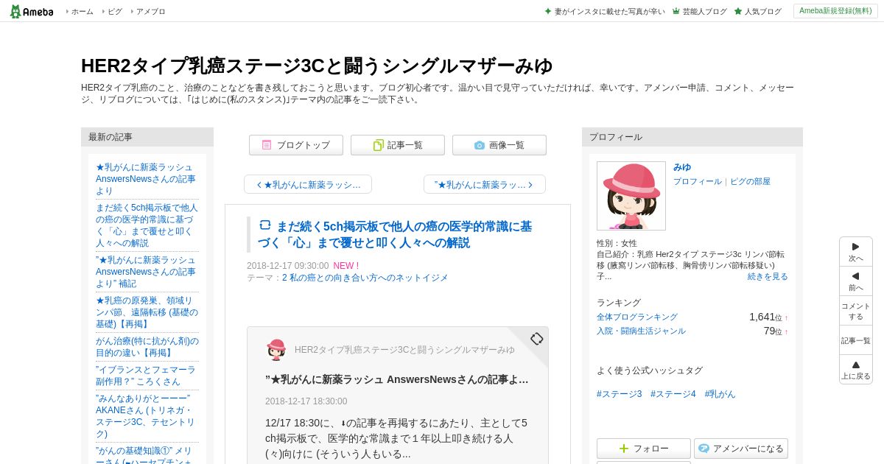
Task: Click 前へ arrow in floating panel
Action: (x=856, y=281)
